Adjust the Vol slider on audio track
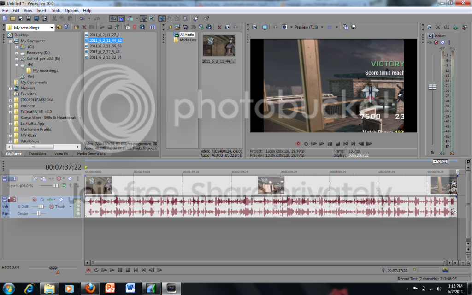This screenshot has height=295, width=472. click(41, 206)
